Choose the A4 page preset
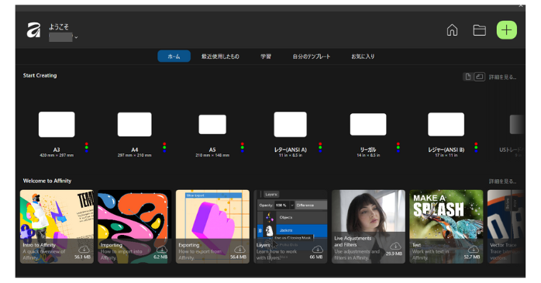 point(135,124)
